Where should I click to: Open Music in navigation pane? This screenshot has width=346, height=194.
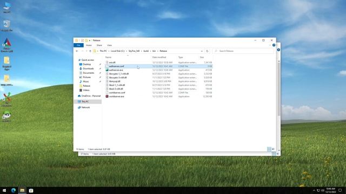(x=86, y=81)
